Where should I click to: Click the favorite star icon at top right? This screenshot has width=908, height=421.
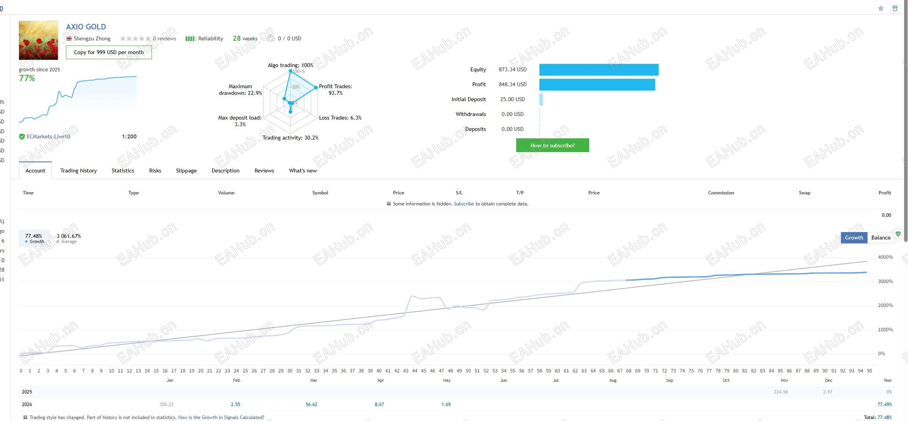coord(881,9)
